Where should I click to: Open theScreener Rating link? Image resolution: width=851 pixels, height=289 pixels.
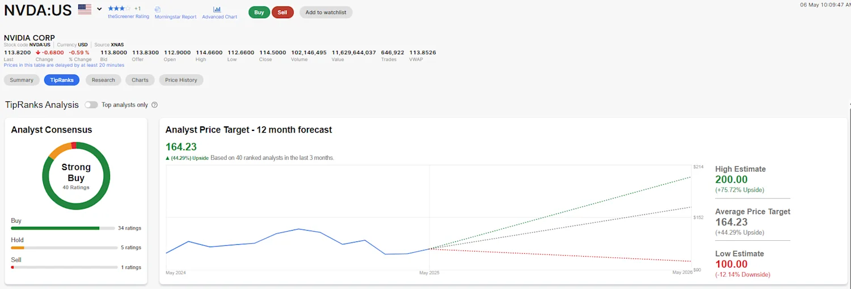click(x=128, y=16)
